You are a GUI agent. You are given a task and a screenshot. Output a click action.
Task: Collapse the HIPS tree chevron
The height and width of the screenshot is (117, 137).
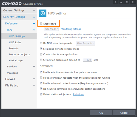click(34, 30)
